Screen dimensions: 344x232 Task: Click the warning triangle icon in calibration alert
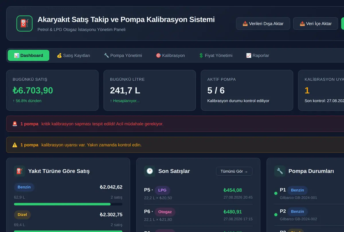click(x=15, y=145)
